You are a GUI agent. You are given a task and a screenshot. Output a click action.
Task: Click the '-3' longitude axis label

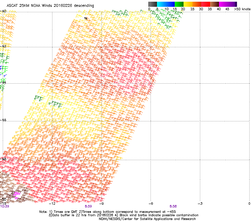[x=200, y=204]
